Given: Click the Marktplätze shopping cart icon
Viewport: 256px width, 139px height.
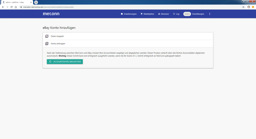Looking at the screenshot, I should coord(142,14).
